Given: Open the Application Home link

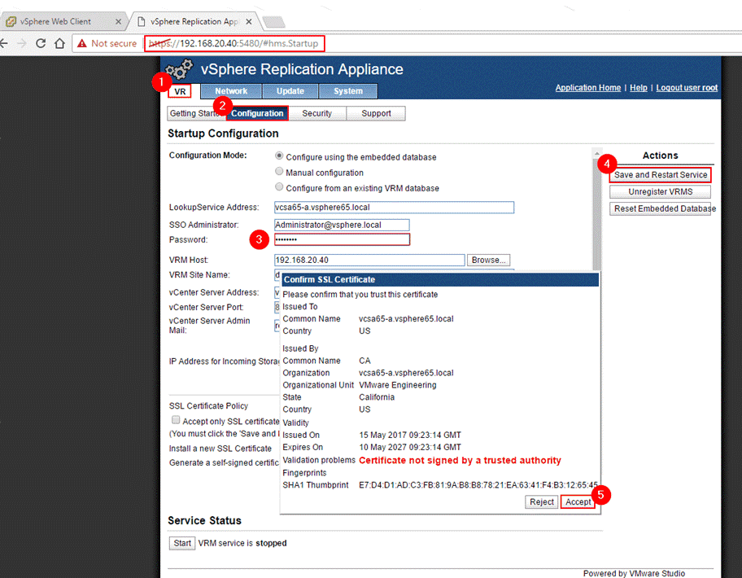Looking at the screenshot, I should [x=587, y=88].
